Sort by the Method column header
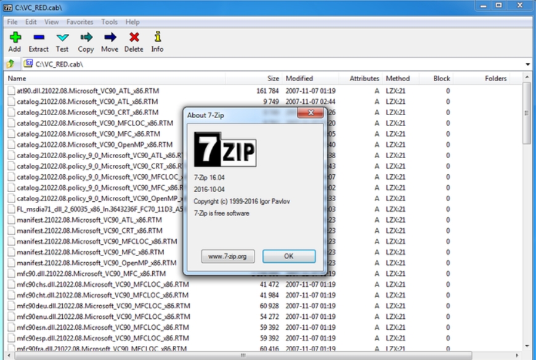The image size is (536, 360). (400, 79)
